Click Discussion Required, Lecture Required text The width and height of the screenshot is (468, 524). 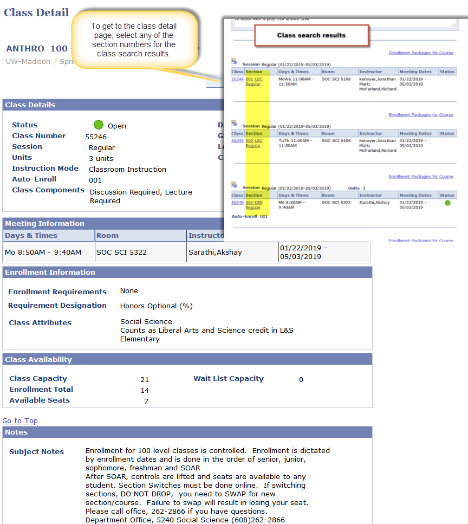pyautogui.click(x=141, y=197)
